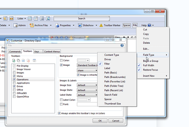This screenshot has height=127, width=189.
Task: Click inside the Search field in toolbar
Action: pyautogui.click(x=81, y=19)
